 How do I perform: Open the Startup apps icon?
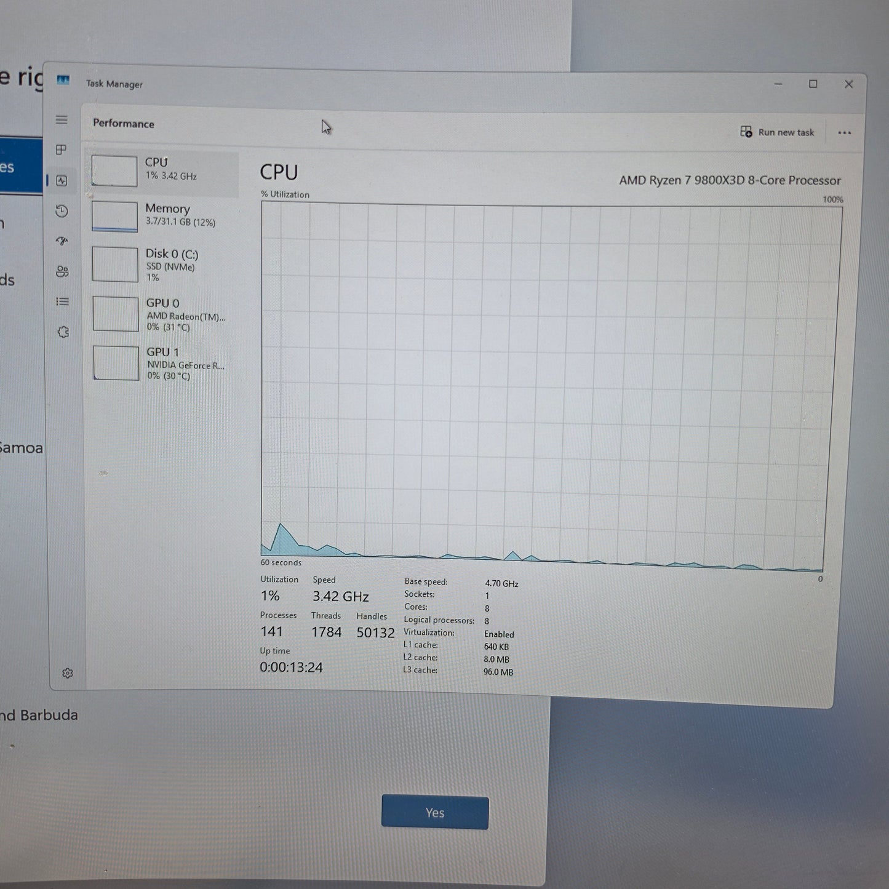tap(62, 241)
